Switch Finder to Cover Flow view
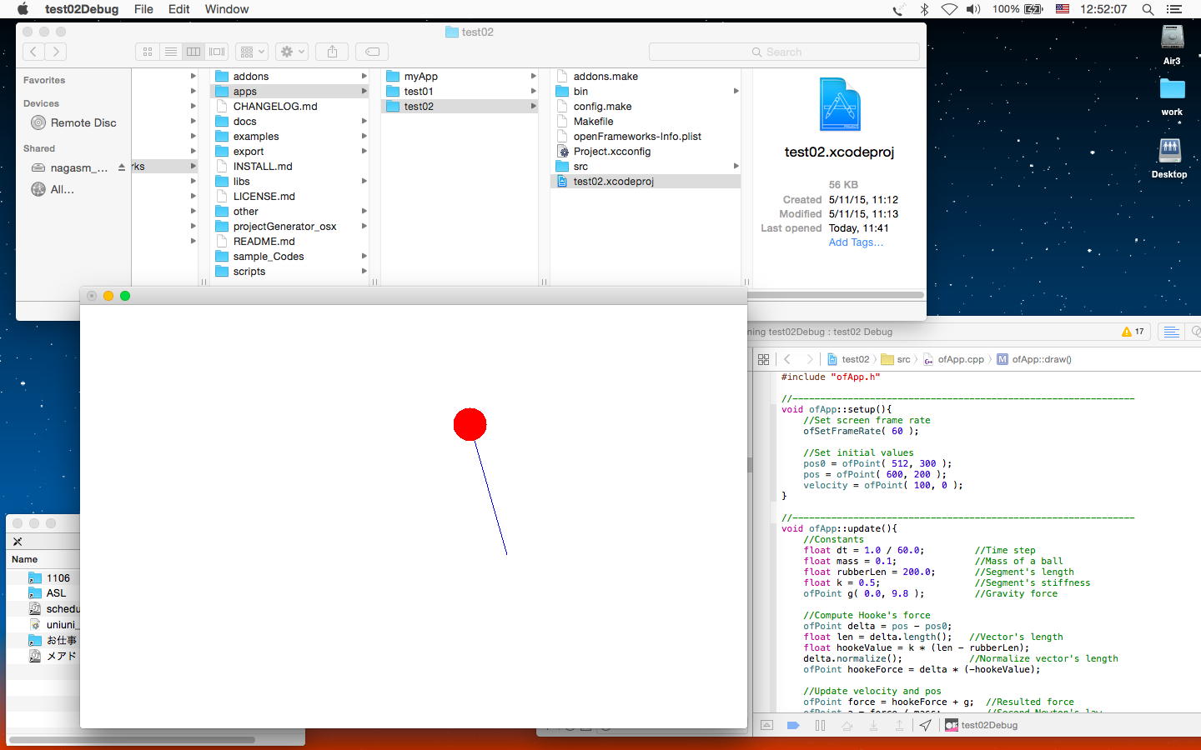Image resolution: width=1201 pixels, height=750 pixels. click(x=217, y=52)
